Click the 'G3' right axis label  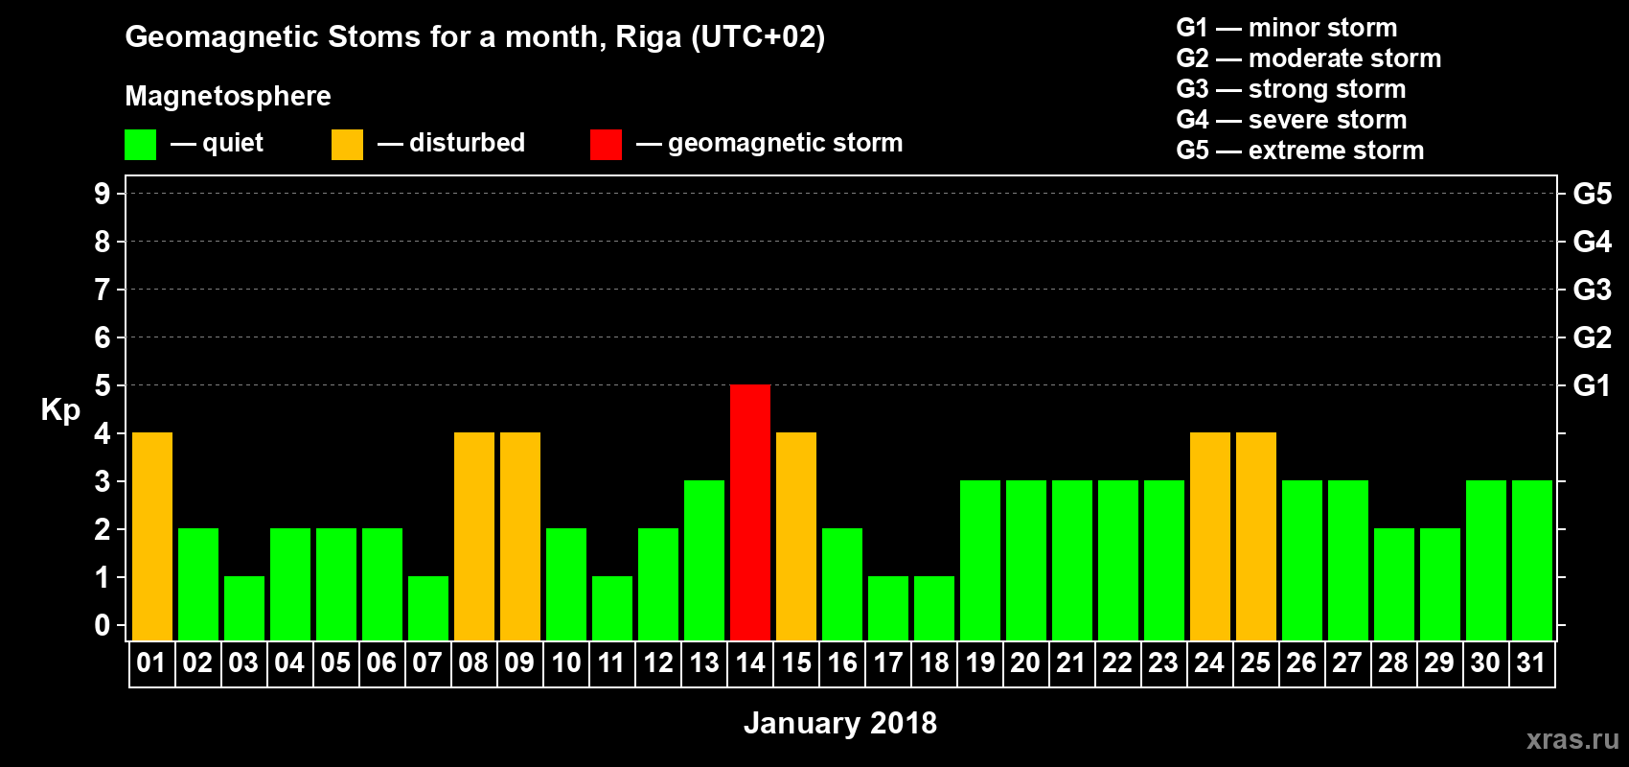(x=1592, y=290)
